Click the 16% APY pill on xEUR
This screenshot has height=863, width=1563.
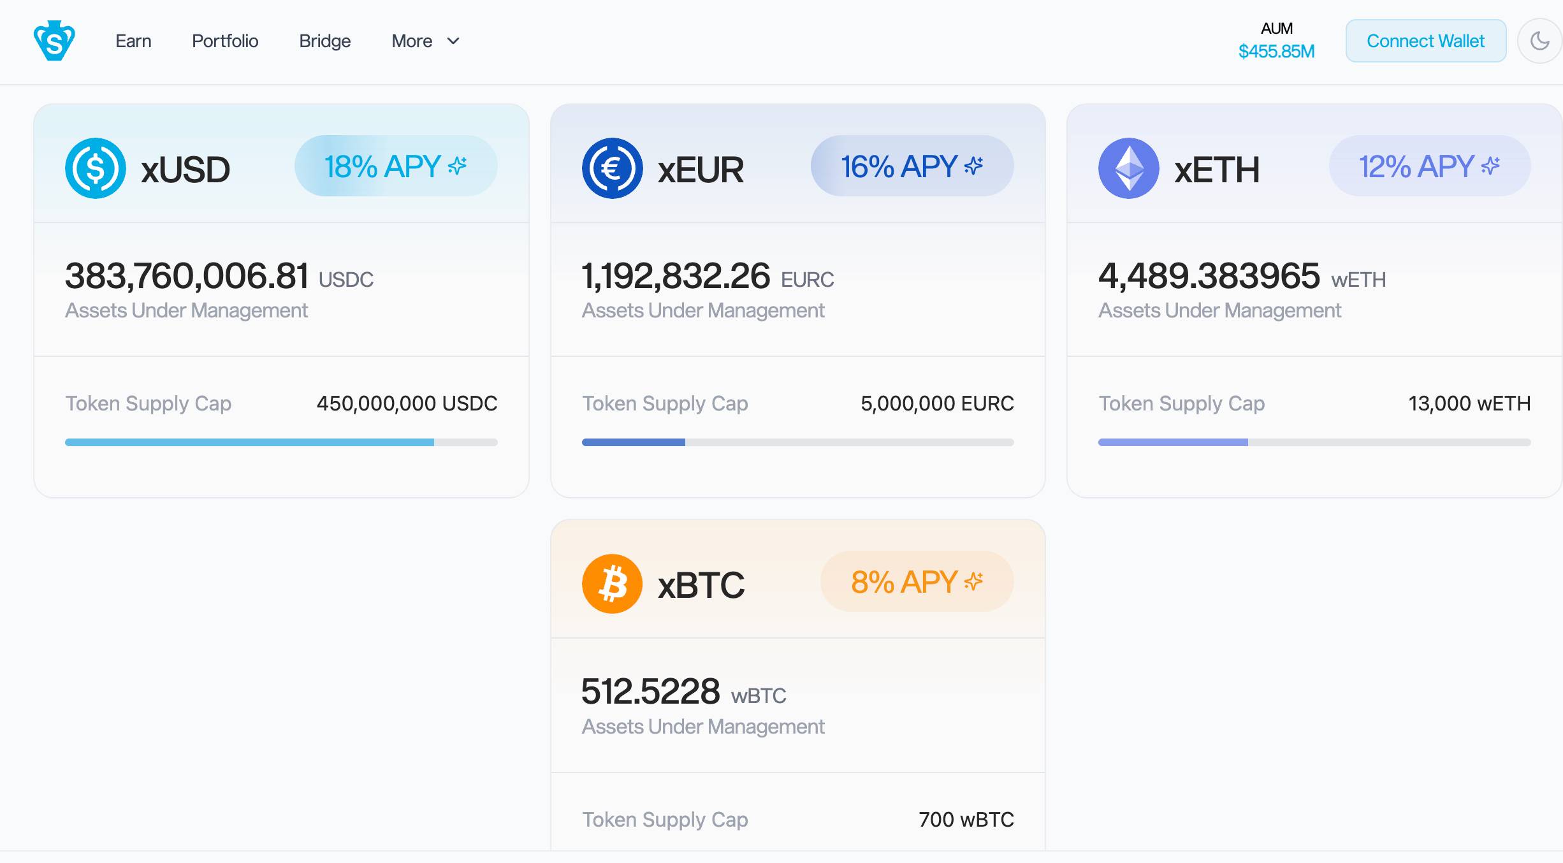(912, 165)
